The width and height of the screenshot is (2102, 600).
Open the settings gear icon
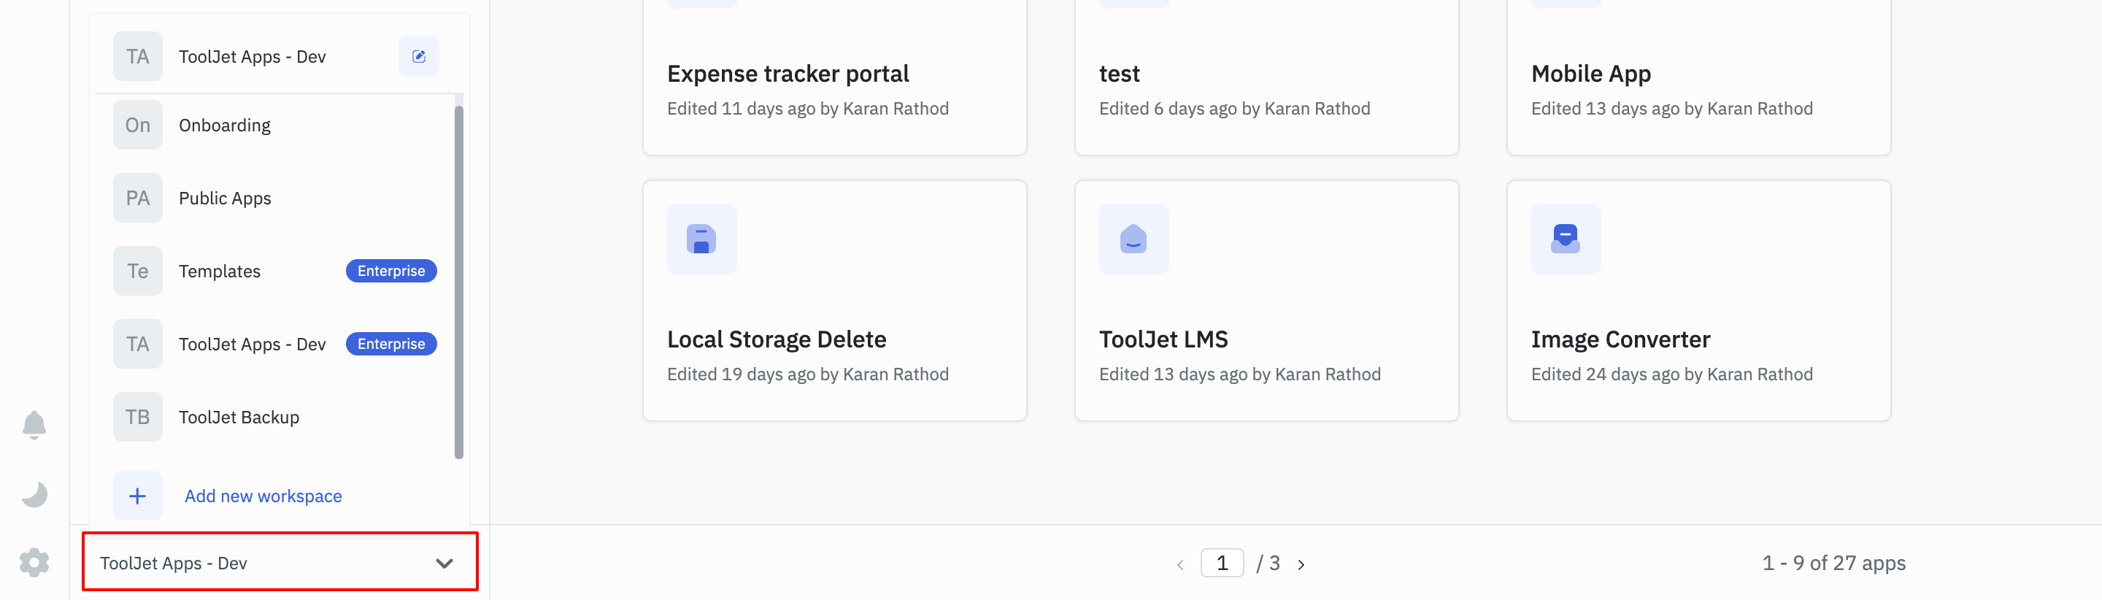tap(34, 563)
